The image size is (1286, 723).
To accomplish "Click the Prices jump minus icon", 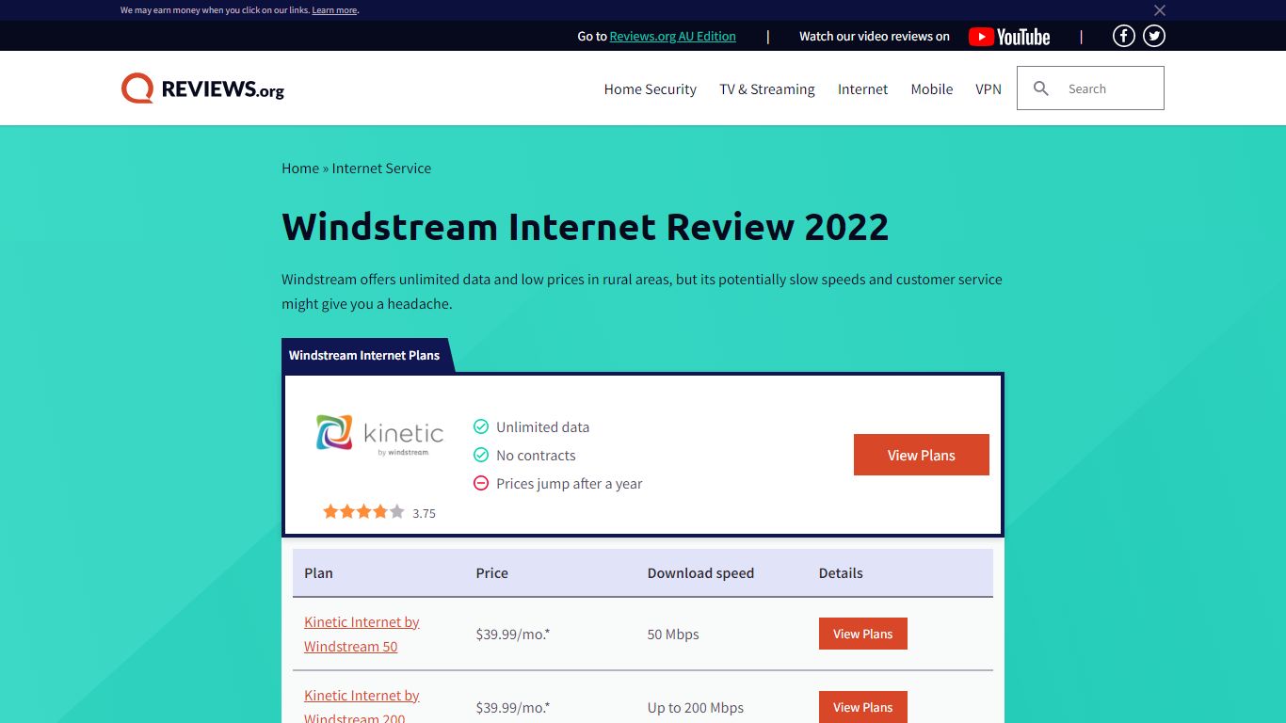I will 481,483.
